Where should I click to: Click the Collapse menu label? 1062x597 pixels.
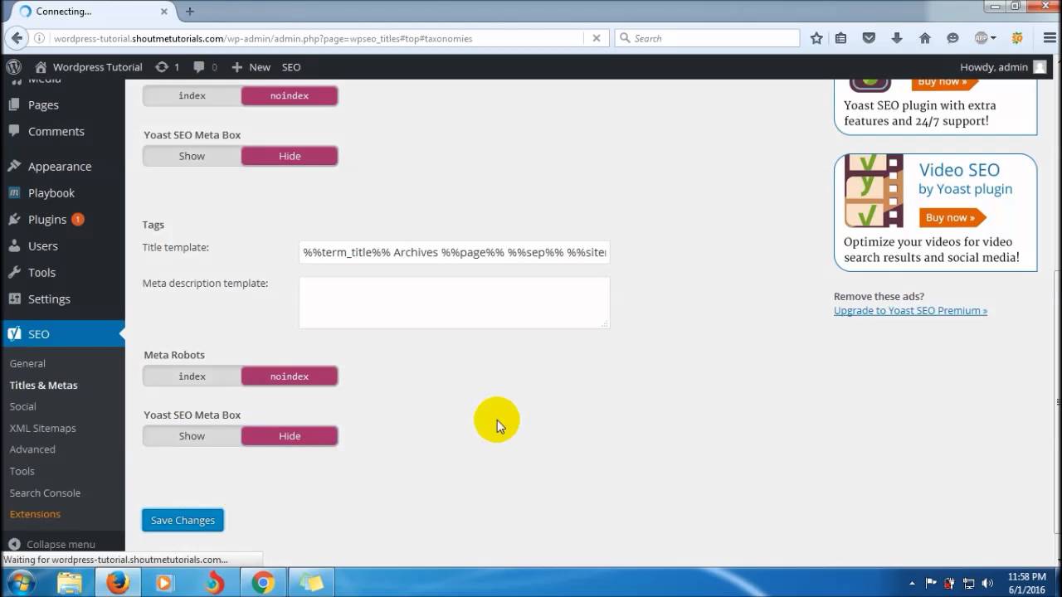click(61, 545)
